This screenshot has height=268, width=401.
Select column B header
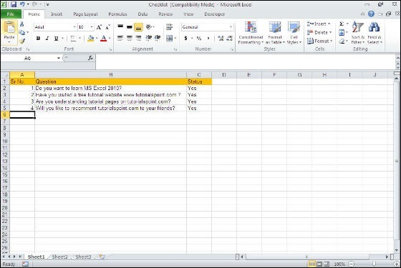(111, 75)
